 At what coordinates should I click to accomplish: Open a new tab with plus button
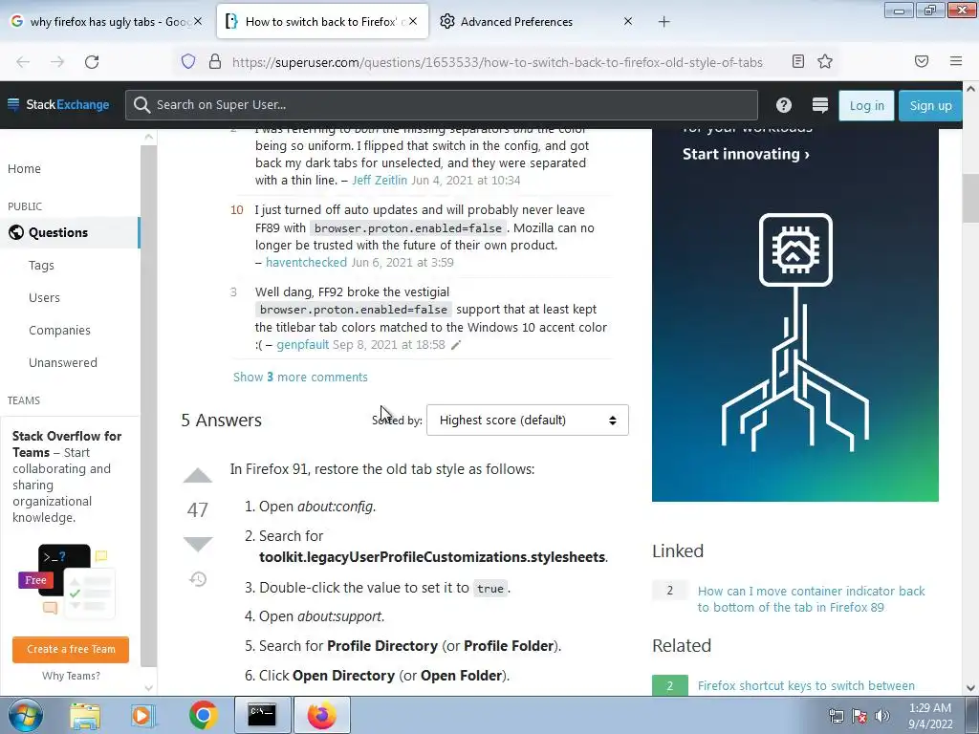coord(664,22)
